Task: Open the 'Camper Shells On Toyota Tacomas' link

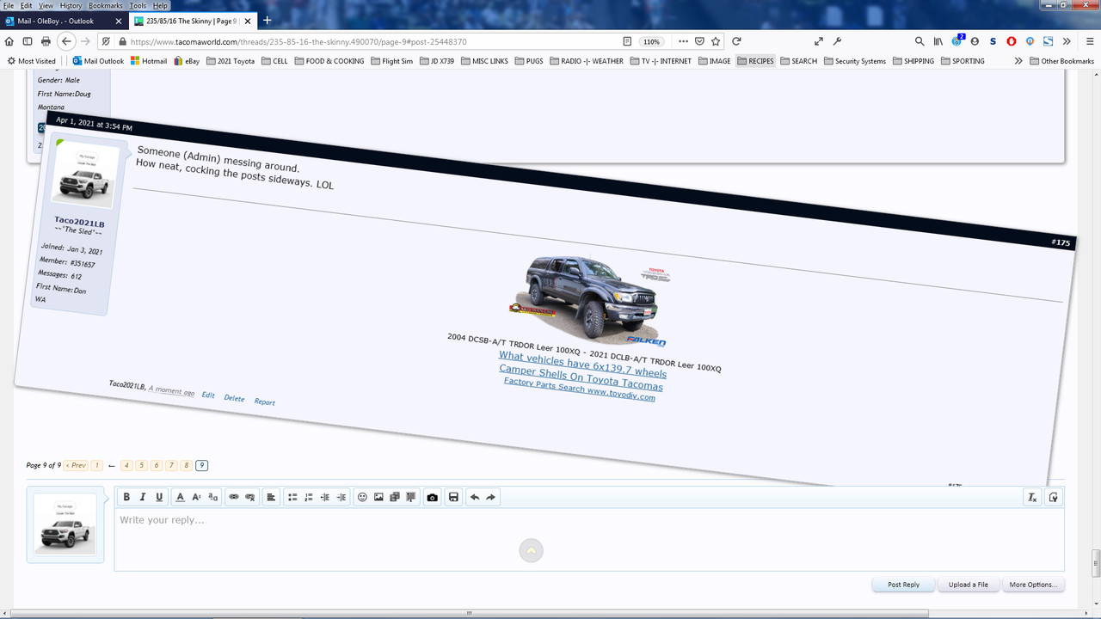Action: tap(581, 377)
